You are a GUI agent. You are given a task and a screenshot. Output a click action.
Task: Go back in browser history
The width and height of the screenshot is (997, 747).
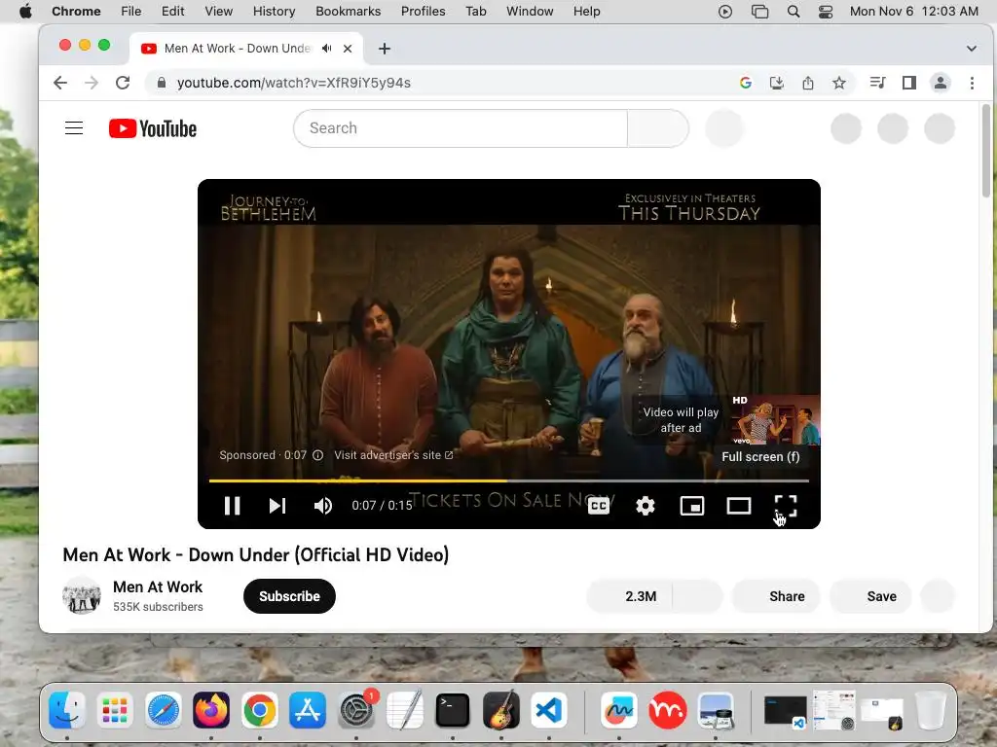tap(59, 83)
